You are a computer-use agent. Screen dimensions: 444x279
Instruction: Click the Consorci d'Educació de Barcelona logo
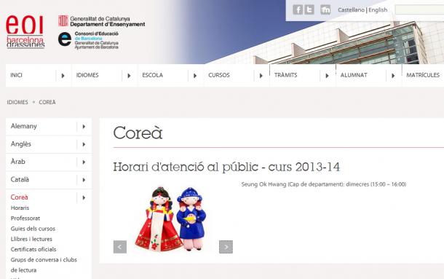88,40
